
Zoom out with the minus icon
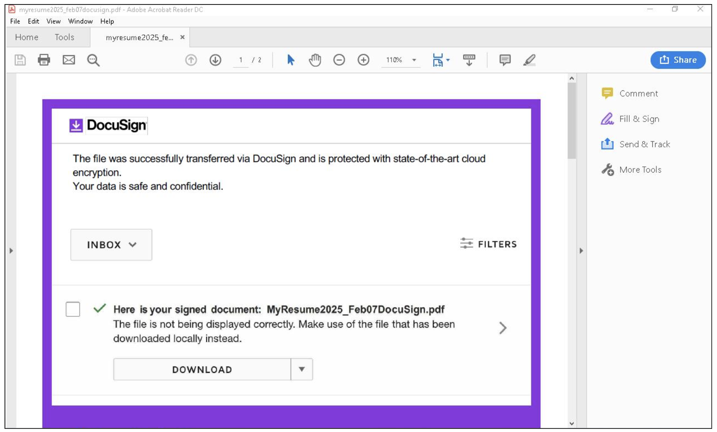pyautogui.click(x=339, y=60)
